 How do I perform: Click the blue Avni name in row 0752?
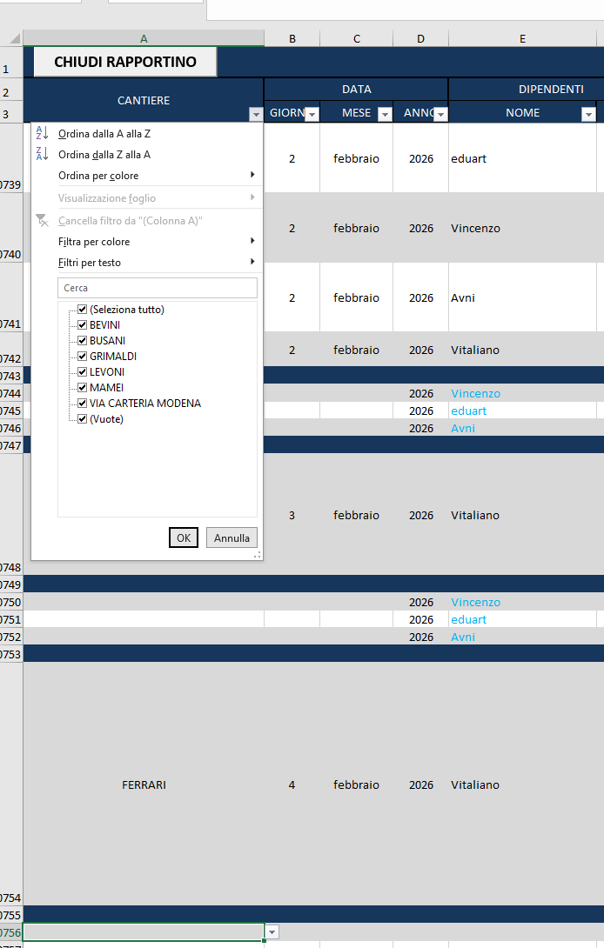click(463, 638)
